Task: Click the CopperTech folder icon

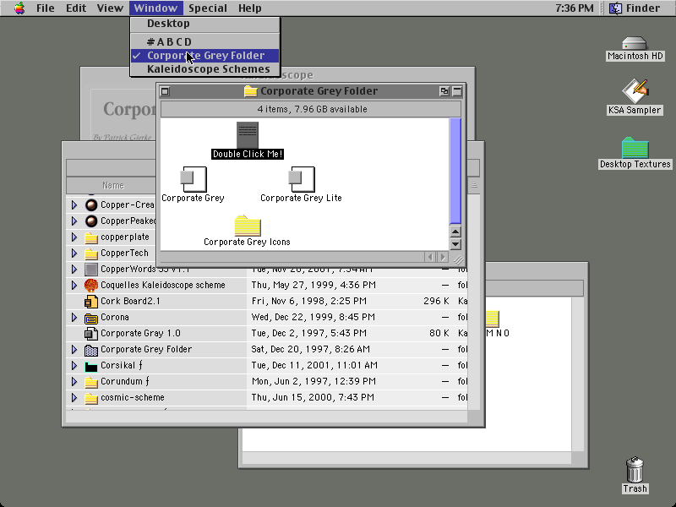Action: click(91, 253)
